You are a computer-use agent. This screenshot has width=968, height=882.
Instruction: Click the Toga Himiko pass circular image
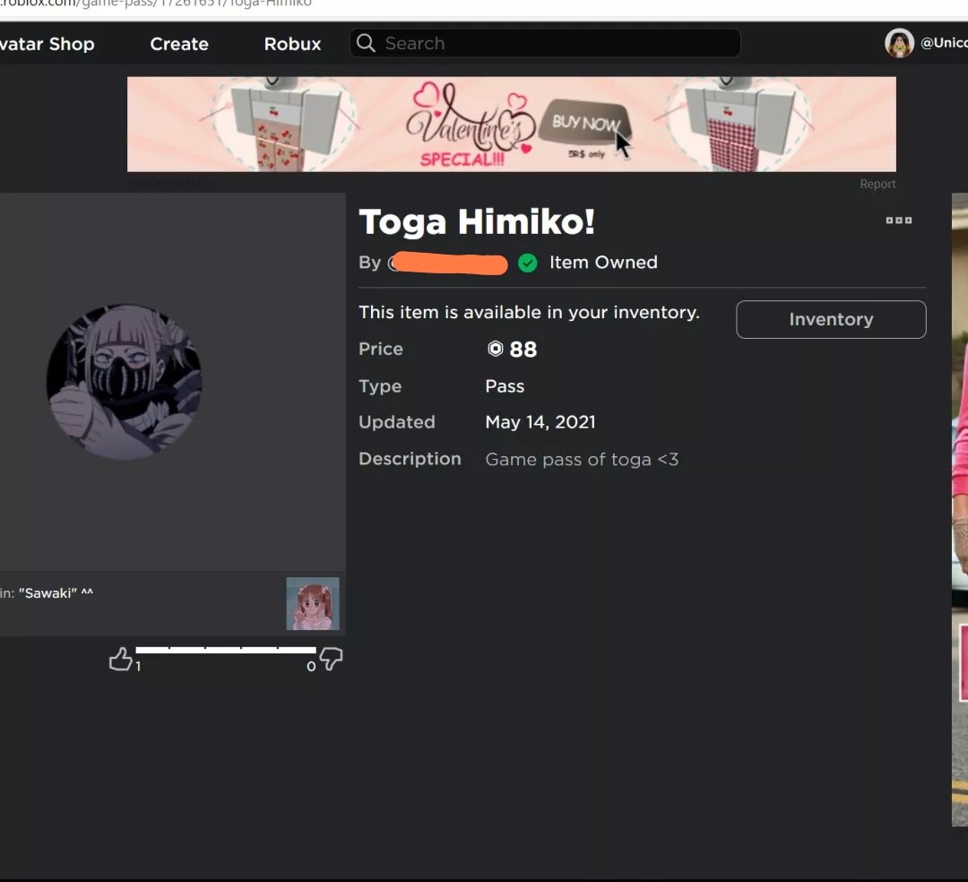pos(124,382)
